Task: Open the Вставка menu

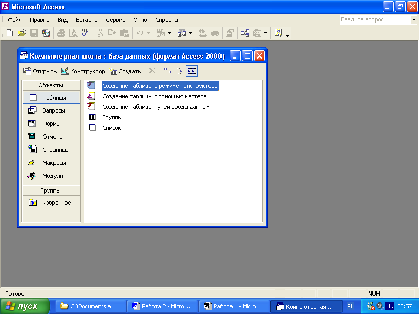Action: coord(86,20)
